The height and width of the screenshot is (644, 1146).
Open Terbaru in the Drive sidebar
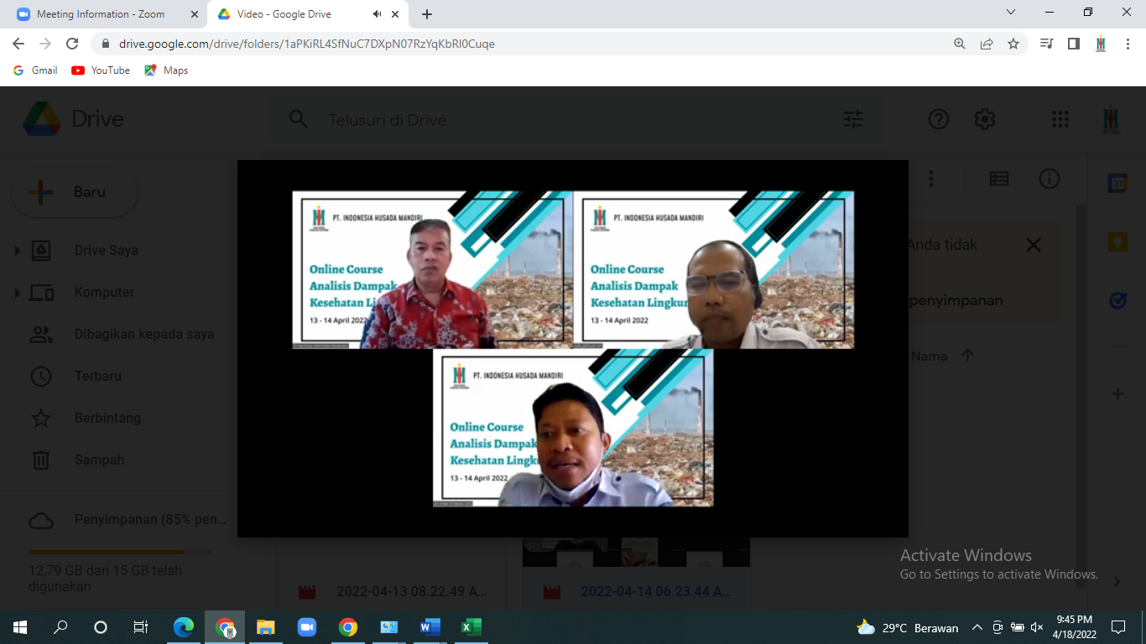tap(98, 376)
